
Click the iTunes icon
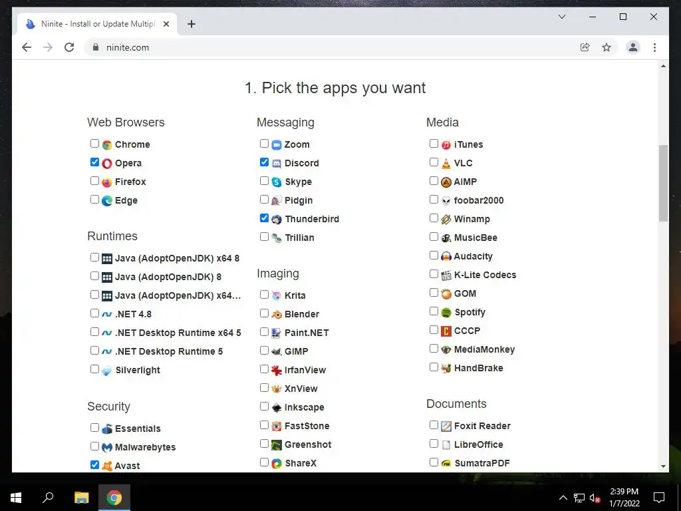[446, 144]
